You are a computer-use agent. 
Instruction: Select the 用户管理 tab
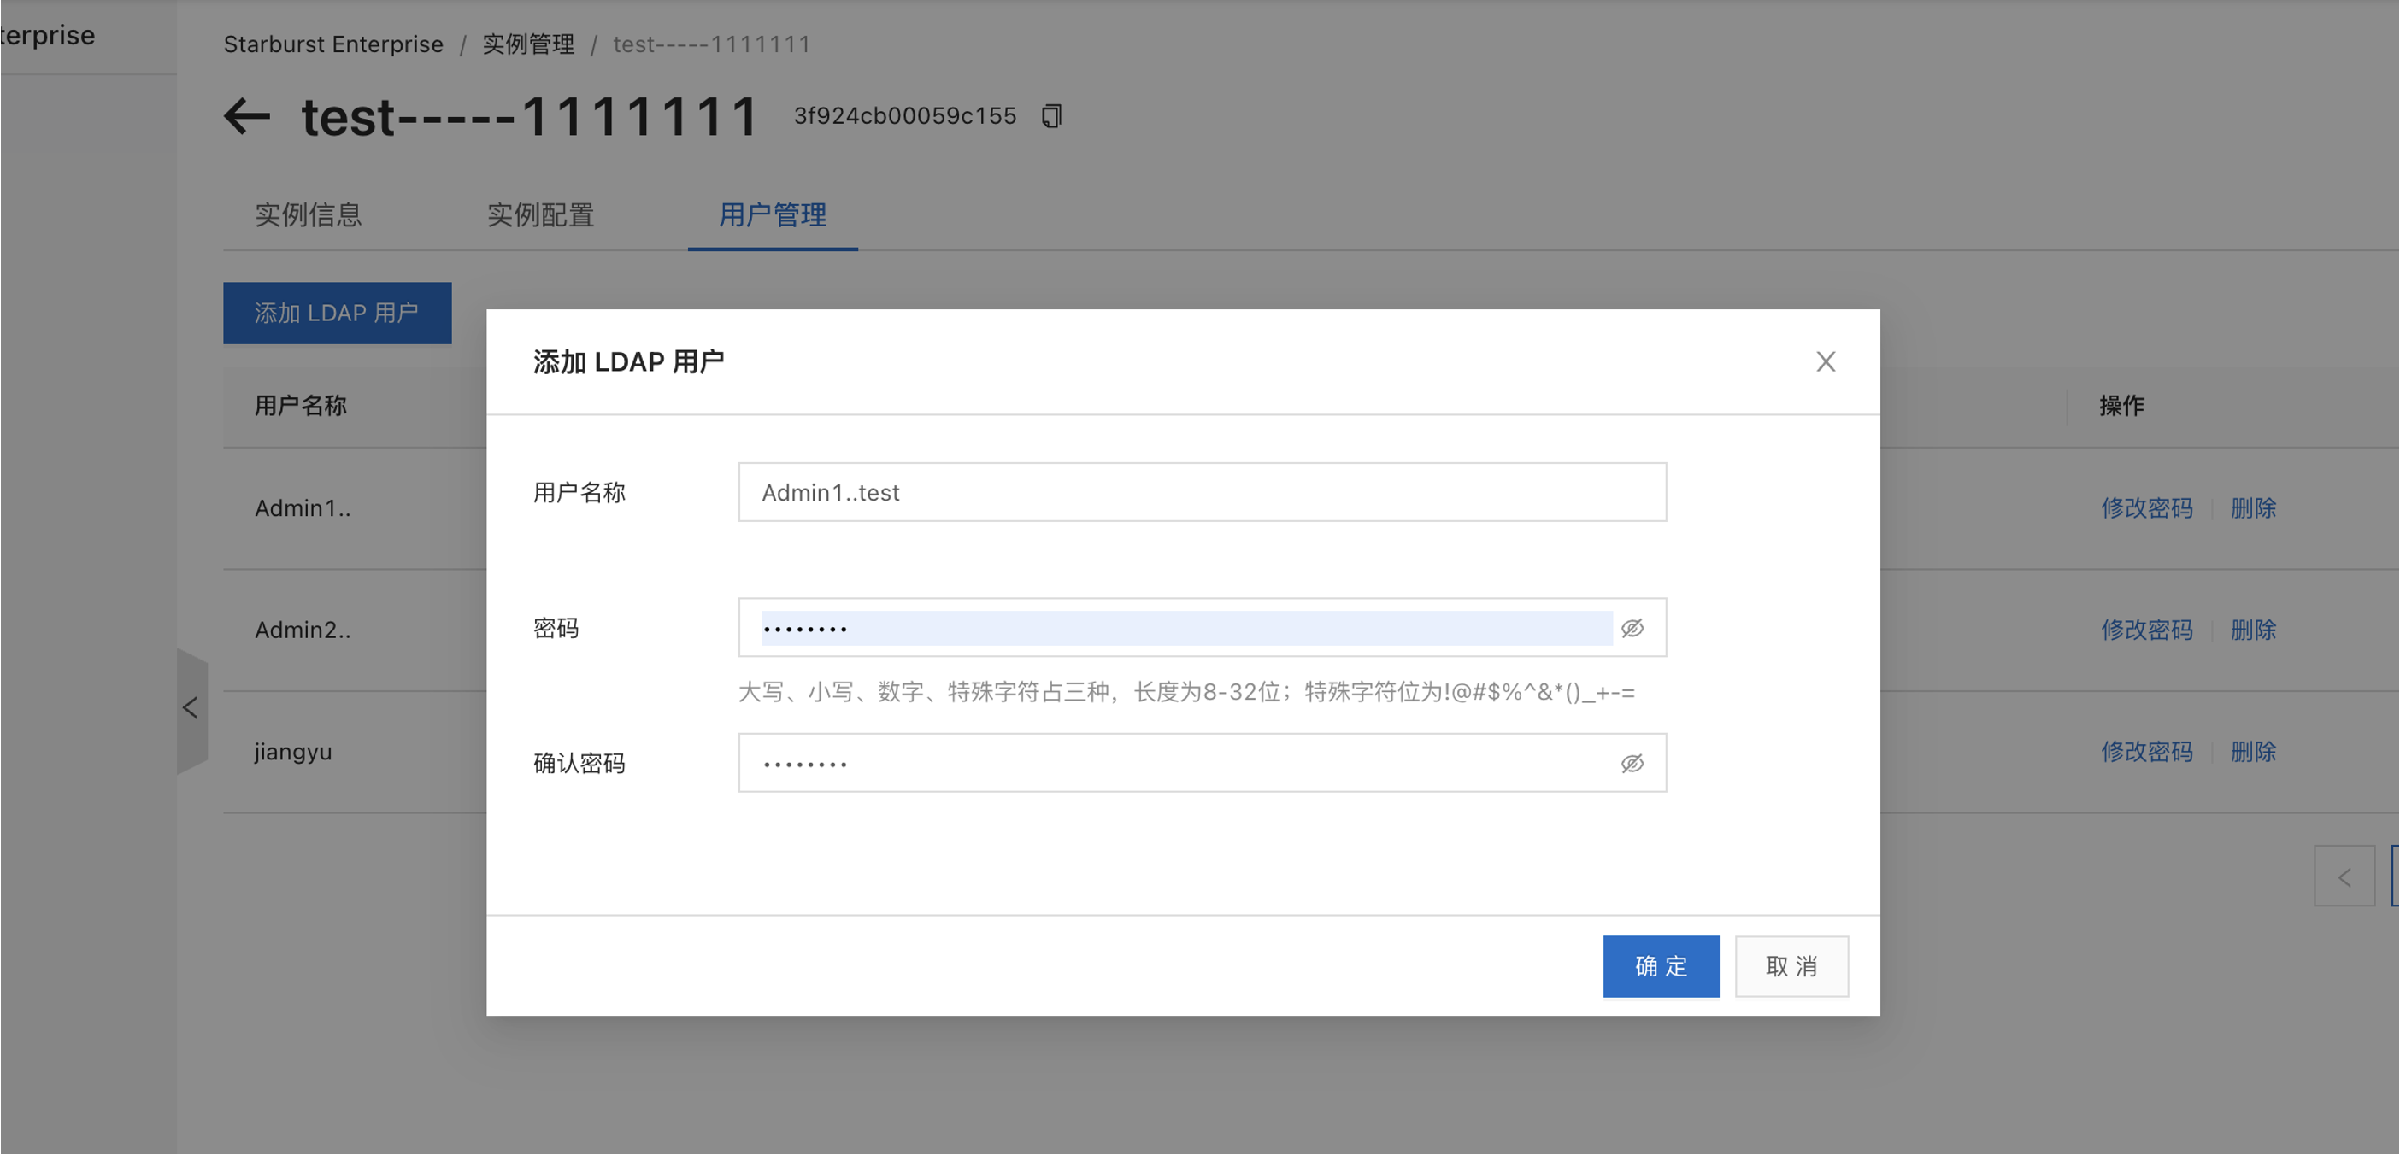coord(773,215)
